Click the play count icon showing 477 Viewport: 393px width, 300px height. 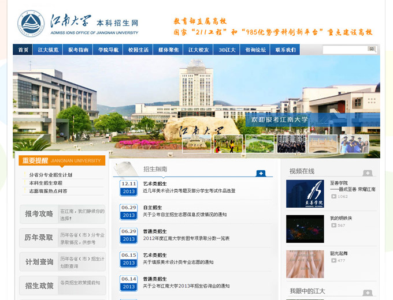(334, 260)
